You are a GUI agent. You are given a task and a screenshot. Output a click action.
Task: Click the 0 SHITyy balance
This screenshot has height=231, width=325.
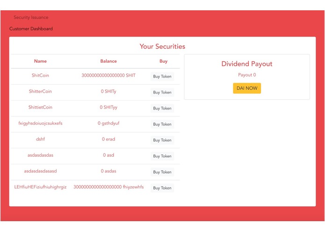108,108
